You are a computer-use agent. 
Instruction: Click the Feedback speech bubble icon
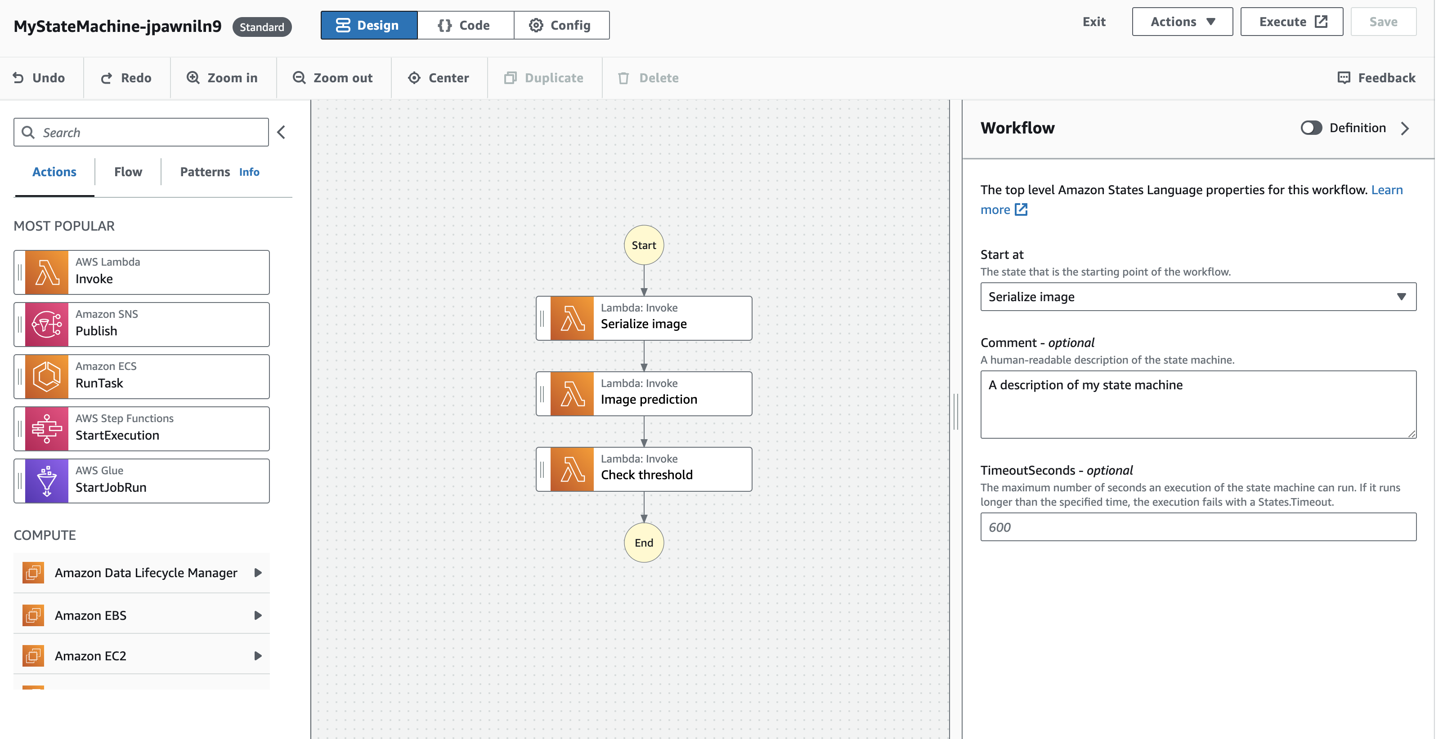tap(1344, 78)
